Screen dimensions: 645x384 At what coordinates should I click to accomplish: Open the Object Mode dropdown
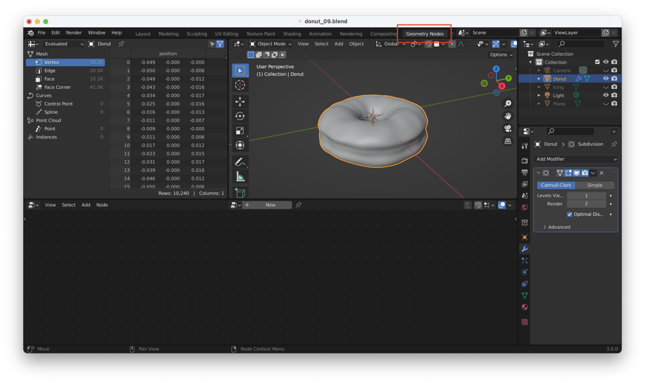click(x=270, y=44)
